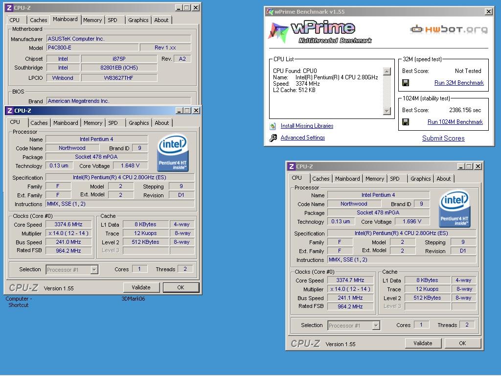Open Processor #1 dropdown in right CPU-Z window
This screenshot has width=501, height=376.
click(376, 326)
